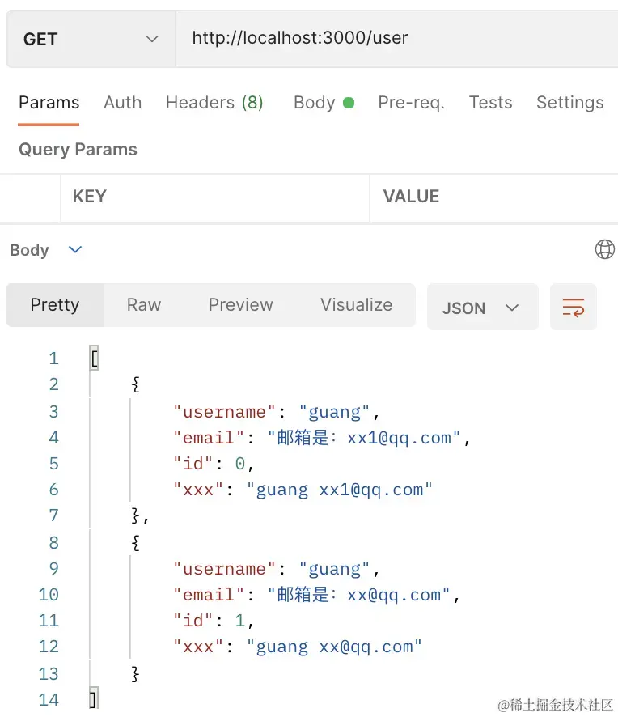The width and height of the screenshot is (618, 717).
Task: Switch to the request Body tab with green dot
Action: click(324, 103)
